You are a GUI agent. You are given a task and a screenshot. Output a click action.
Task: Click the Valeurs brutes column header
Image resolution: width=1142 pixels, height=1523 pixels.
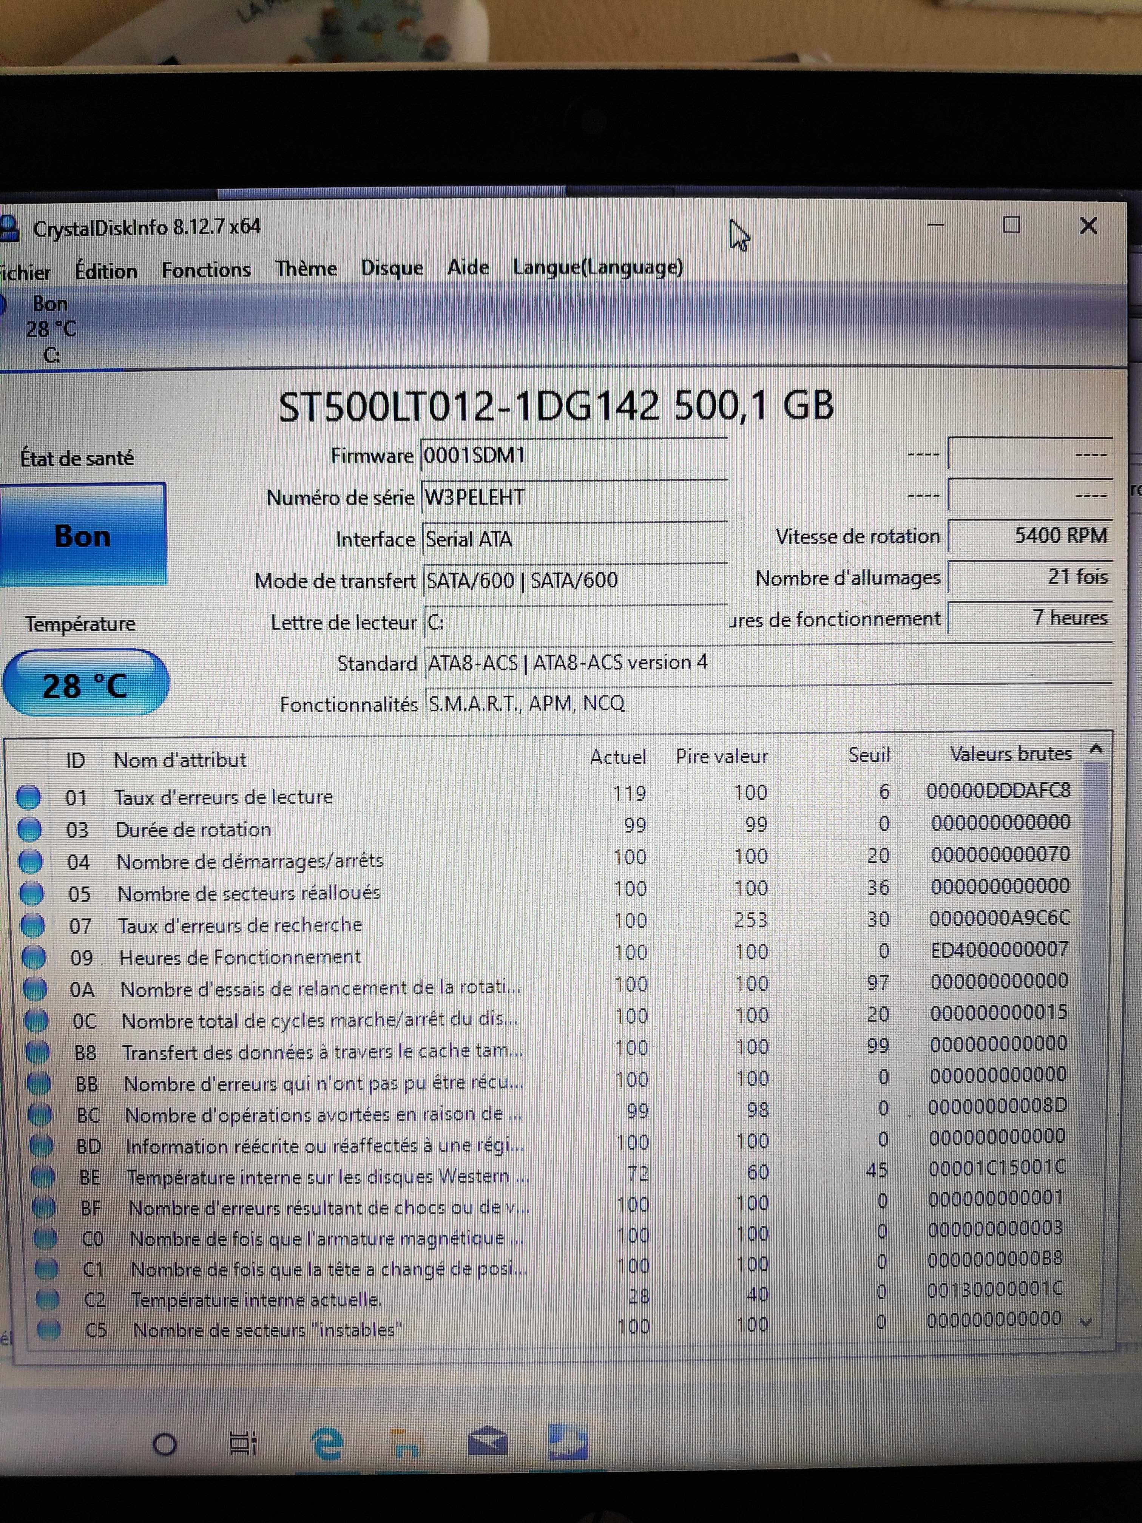point(1010,755)
